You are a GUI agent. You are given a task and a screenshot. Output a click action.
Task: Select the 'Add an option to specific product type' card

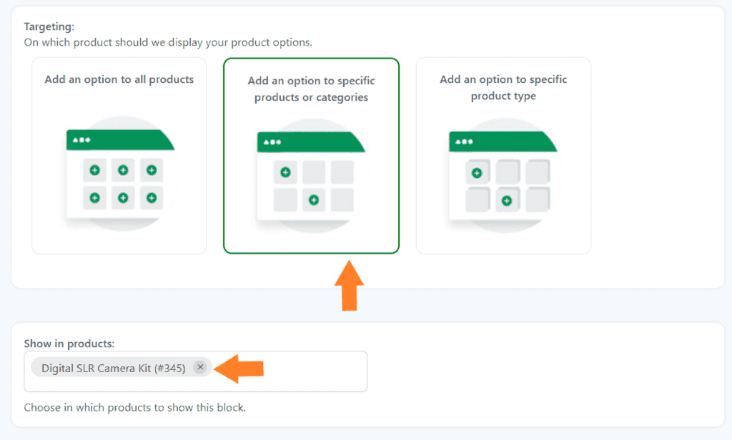(503, 155)
